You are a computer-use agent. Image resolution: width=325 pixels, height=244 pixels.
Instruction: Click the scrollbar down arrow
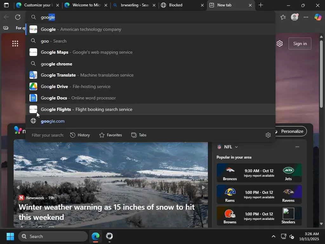321,224
